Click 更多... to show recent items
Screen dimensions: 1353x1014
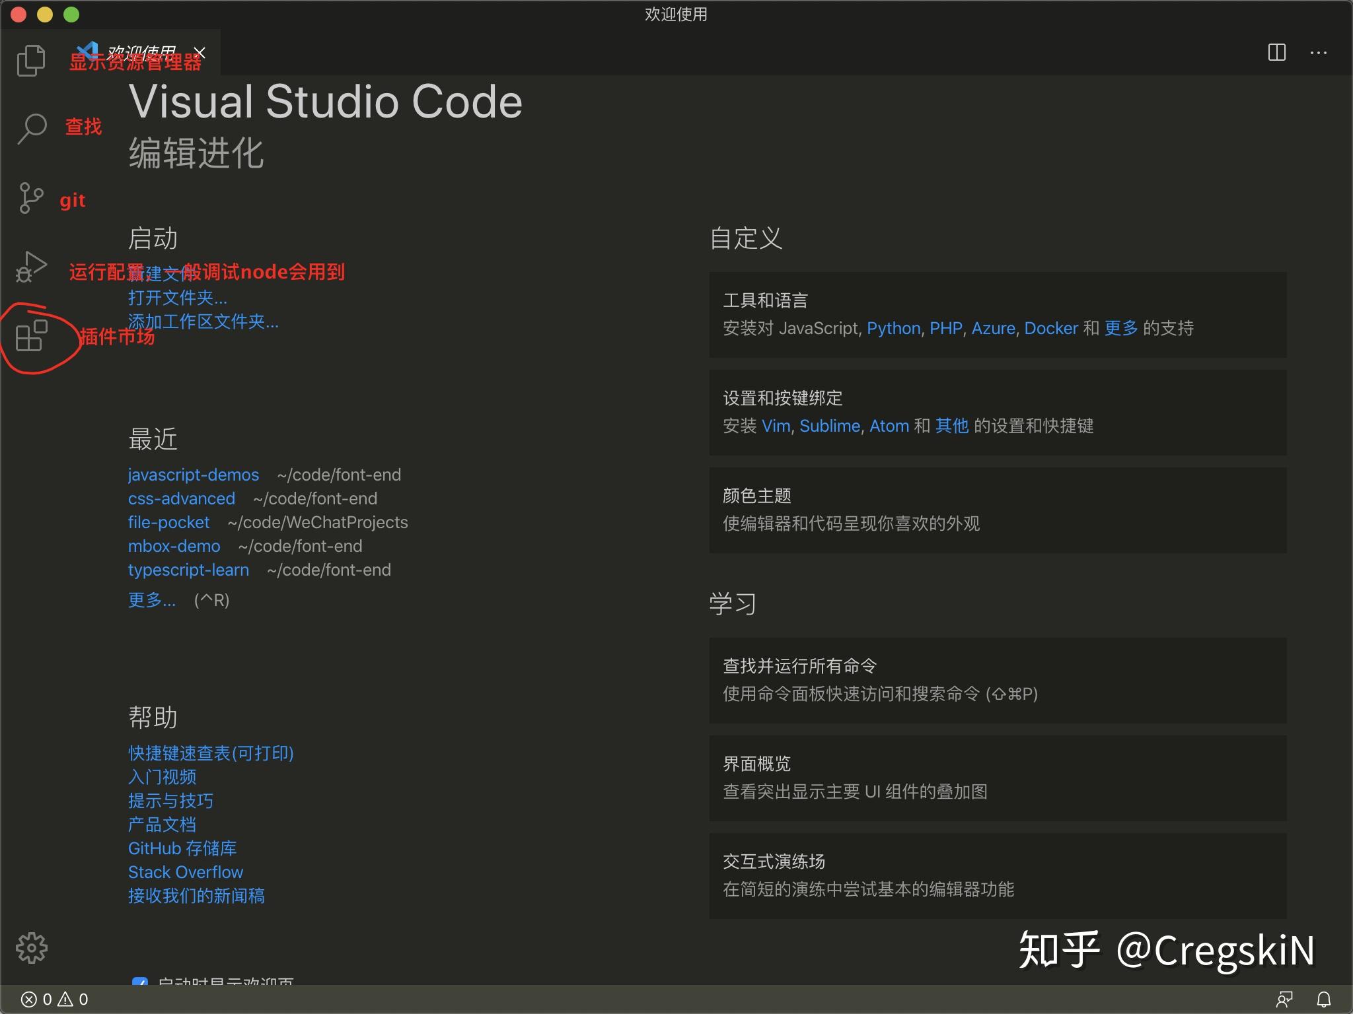[x=151, y=600]
